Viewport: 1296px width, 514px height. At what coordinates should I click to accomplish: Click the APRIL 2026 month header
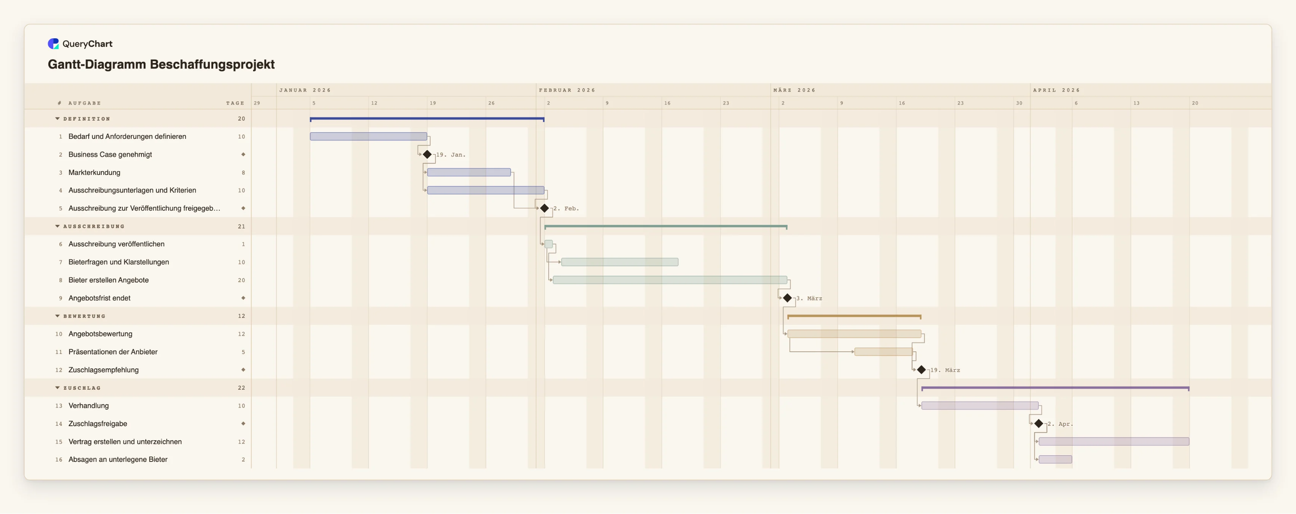coord(1057,90)
